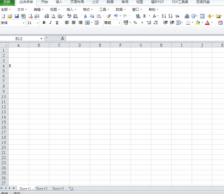The height and width of the screenshot is (194, 224).
Task: Toggle Wrap Text icon
Action: click(x=97, y=23)
